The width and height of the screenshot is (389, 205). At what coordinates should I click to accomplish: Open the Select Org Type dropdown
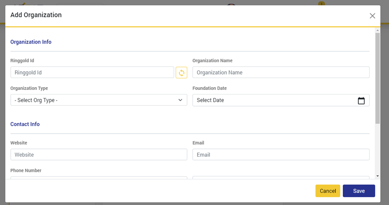tap(99, 100)
